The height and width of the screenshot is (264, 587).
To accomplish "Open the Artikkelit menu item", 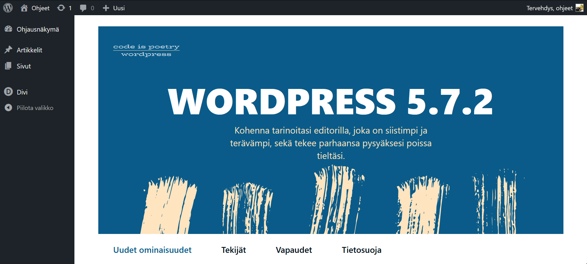I will [x=29, y=50].
